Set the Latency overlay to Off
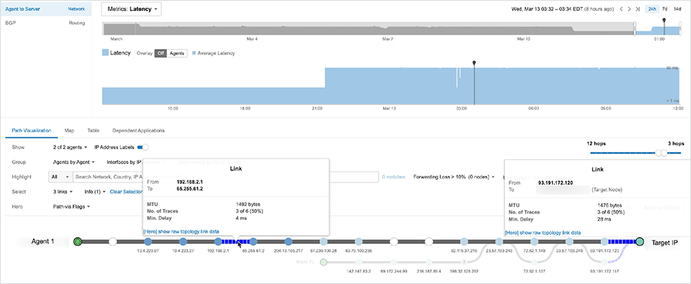The image size is (691, 284). [x=160, y=53]
